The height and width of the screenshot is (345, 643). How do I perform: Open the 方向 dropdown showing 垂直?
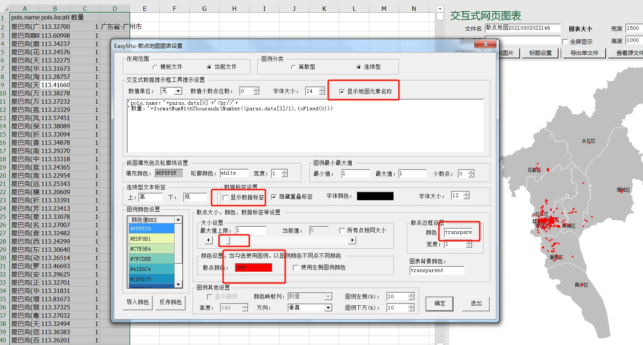328,308
